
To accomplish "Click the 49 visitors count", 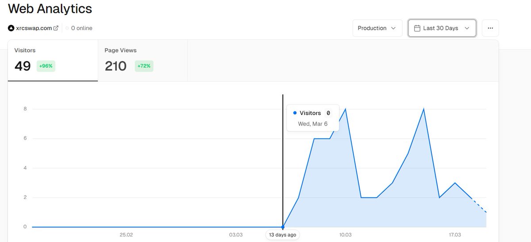I will click(23, 66).
